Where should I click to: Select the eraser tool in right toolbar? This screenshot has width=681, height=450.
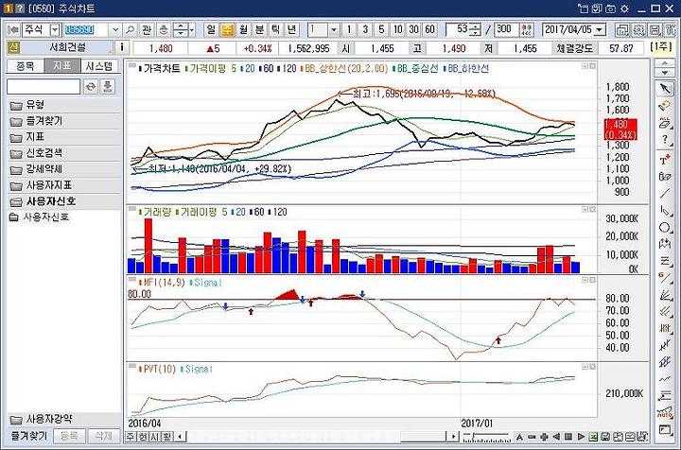[x=665, y=106]
